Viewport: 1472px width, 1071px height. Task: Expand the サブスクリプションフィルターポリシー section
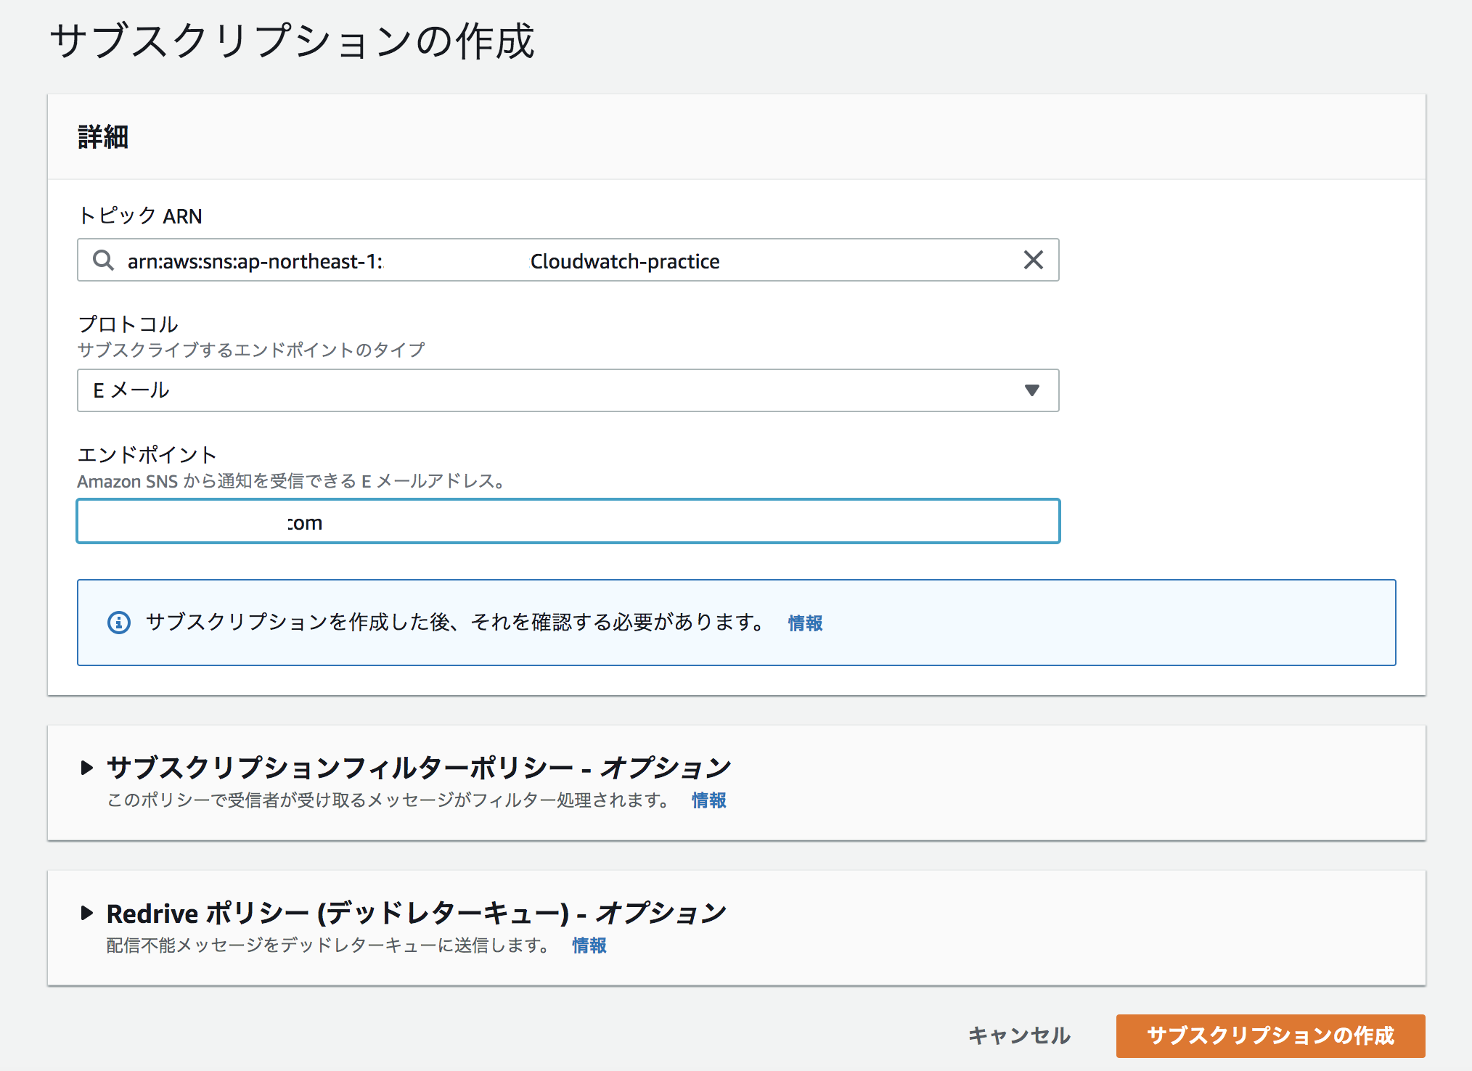coord(419,766)
